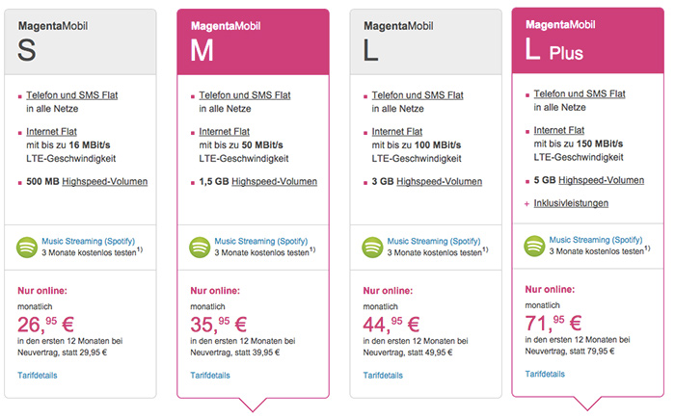Click the Spotify icon in MagentaMobil S
This screenshot has width=675, height=418.
click(x=27, y=248)
